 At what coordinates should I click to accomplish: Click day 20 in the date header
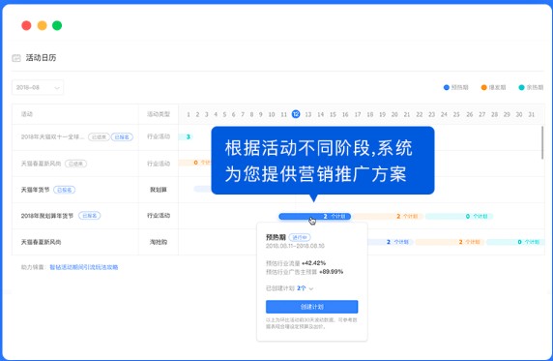click(394, 114)
